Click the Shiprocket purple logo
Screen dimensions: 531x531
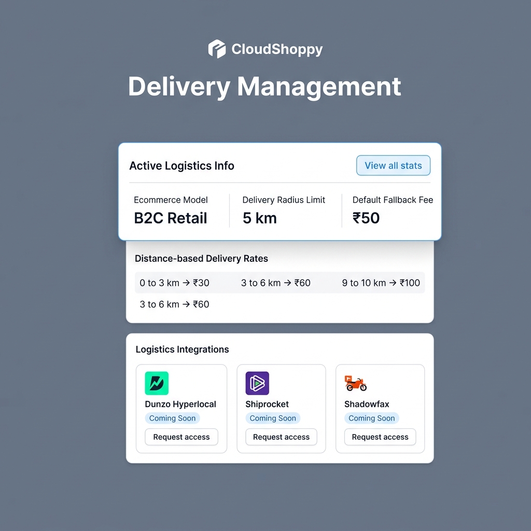coord(257,383)
